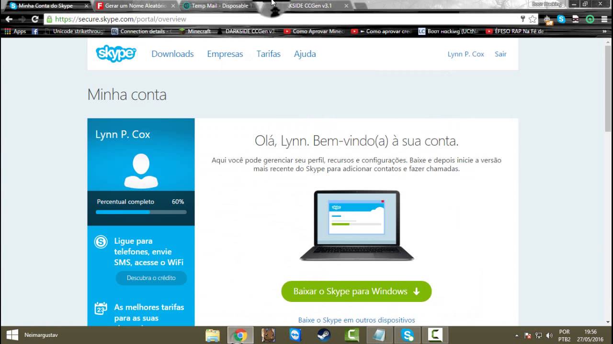Open Como Aprovar Minec YouTube bookmark
The image size is (613, 344).
coord(314,31)
